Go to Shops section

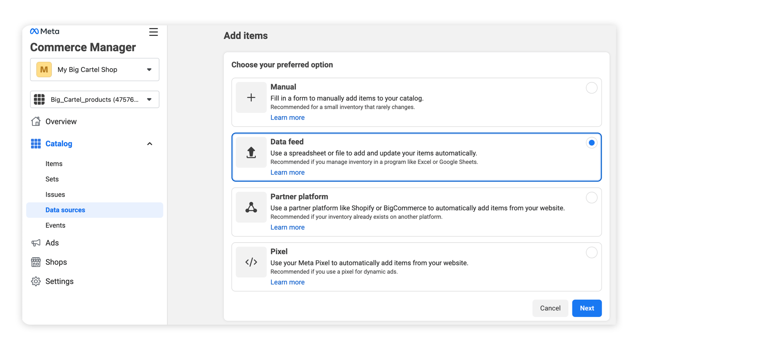pos(56,262)
